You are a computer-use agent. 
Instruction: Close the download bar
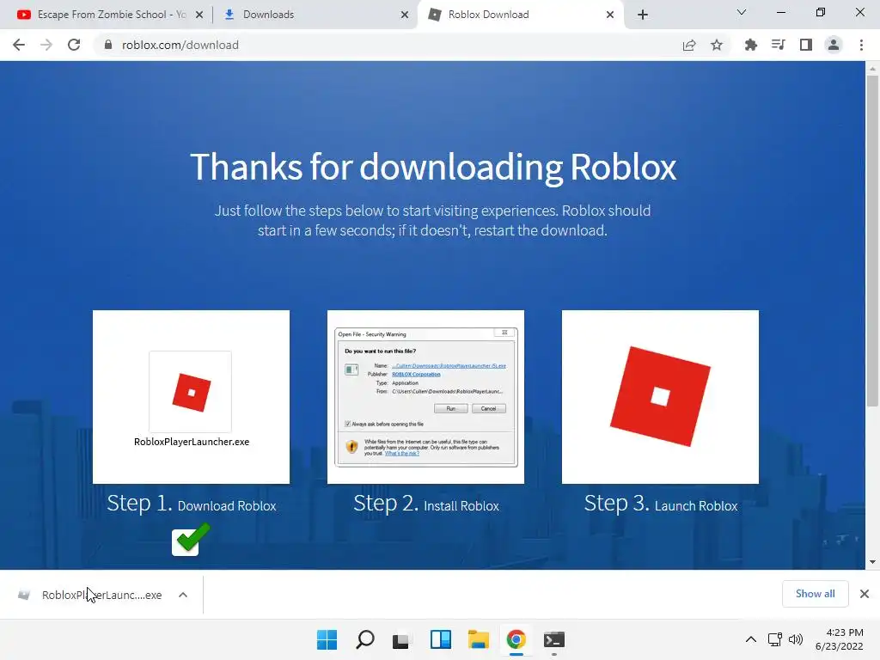click(x=865, y=594)
